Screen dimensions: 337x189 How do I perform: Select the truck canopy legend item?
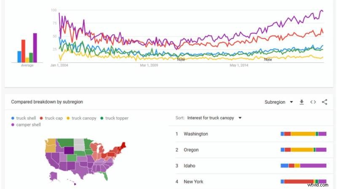84,118
